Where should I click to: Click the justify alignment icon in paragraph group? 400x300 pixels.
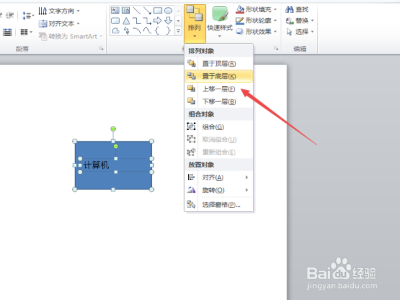pyautogui.click(x=7, y=33)
